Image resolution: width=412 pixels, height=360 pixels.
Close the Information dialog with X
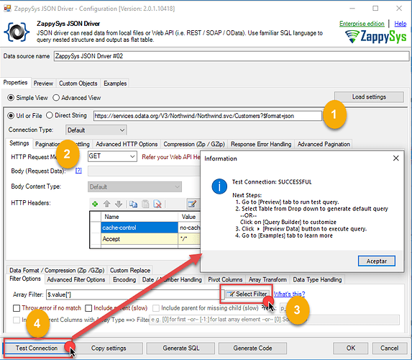click(x=395, y=158)
